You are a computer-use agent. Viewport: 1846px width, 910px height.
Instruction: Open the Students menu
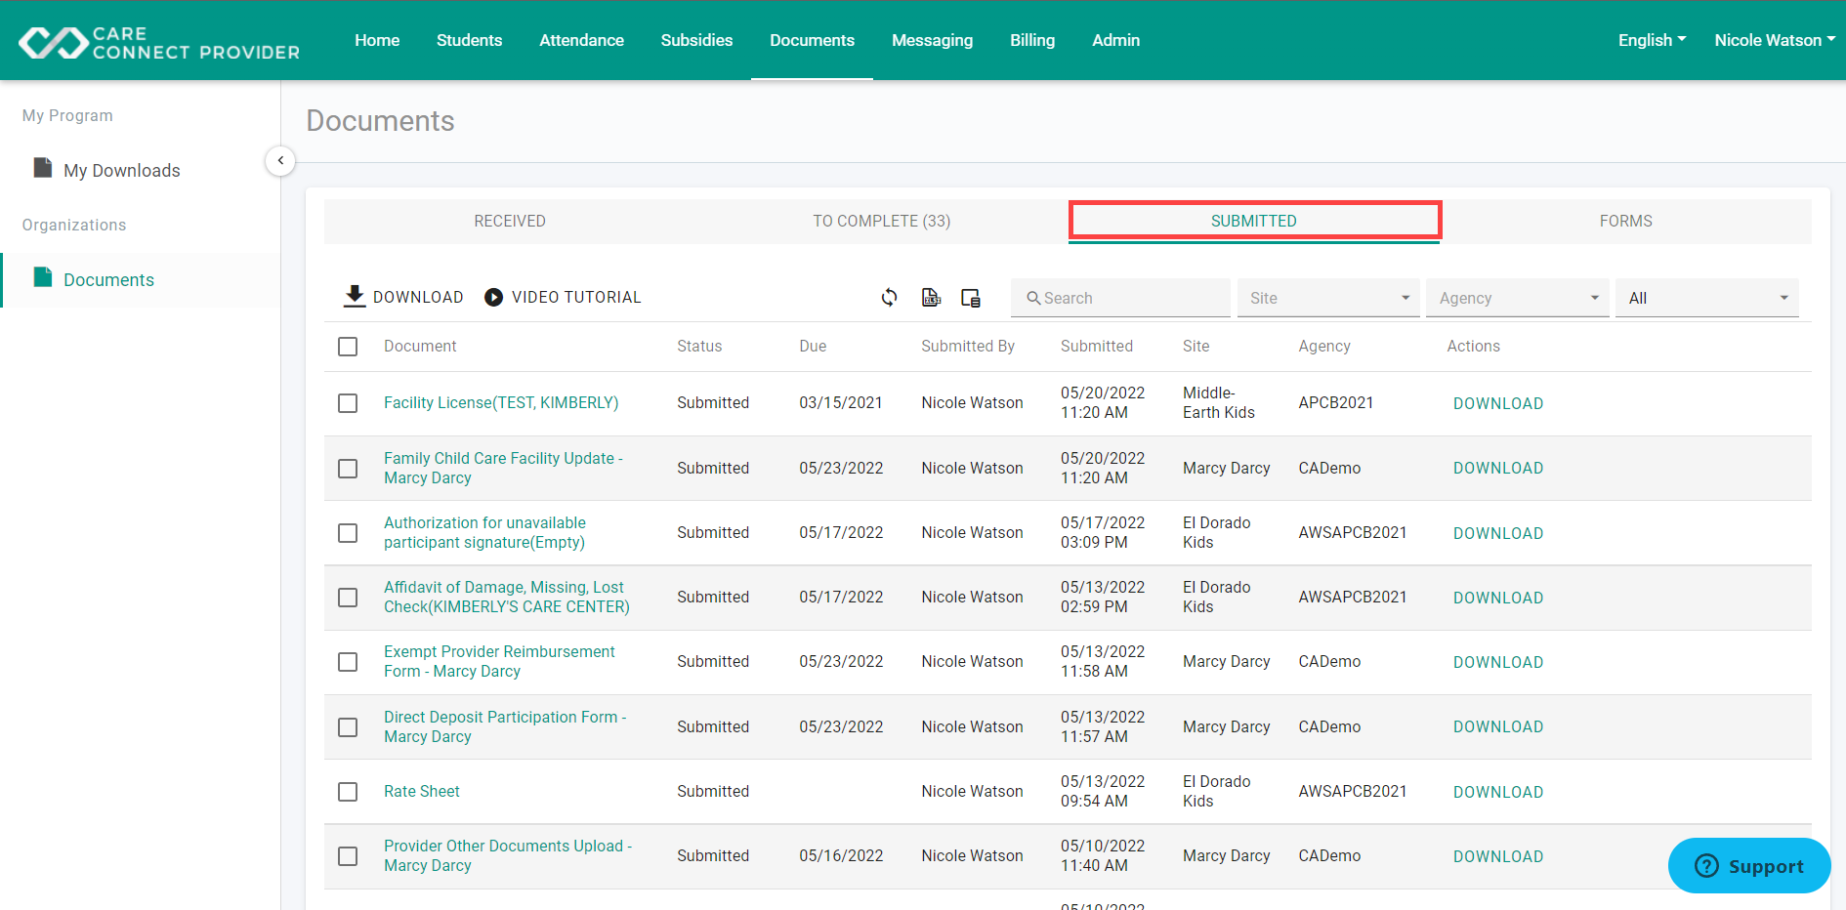469,40
